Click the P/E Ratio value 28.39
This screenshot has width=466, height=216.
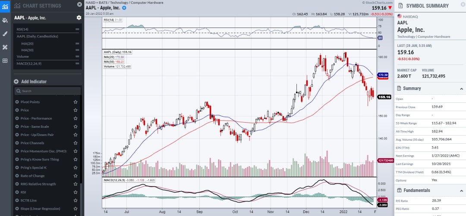(x=436, y=201)
